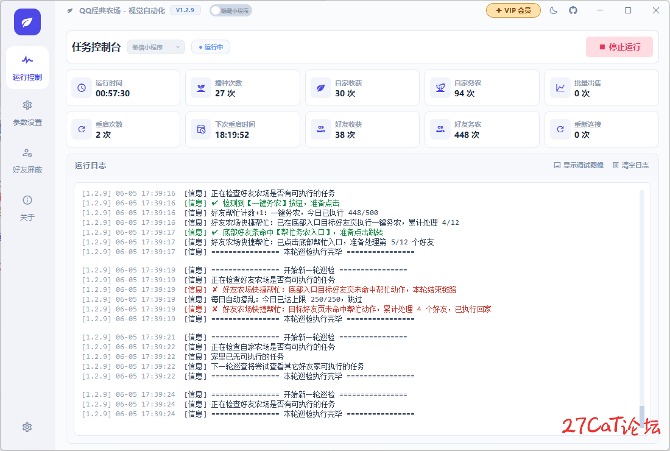Click the small leaf icon in title bar
The width and height of the screenshot is (670, 451).
[x=70, y=11]
